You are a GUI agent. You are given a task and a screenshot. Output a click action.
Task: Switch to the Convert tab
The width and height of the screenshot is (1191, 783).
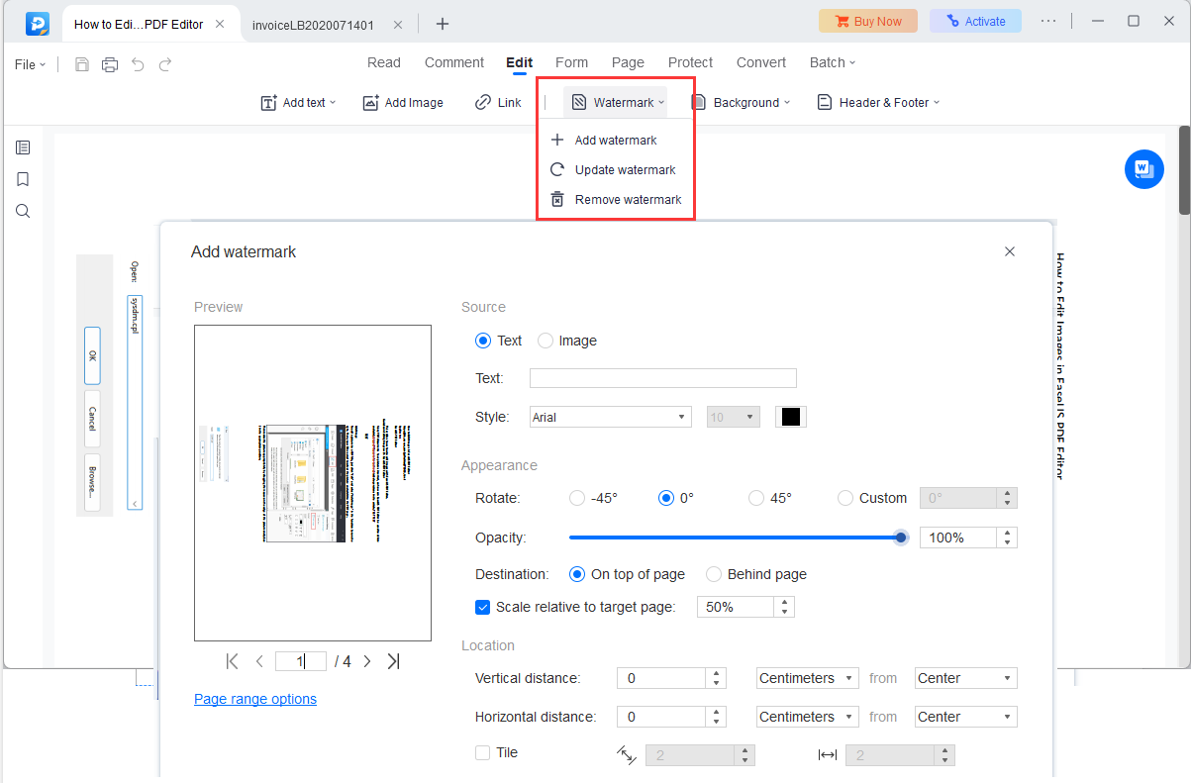coord(761,62)
